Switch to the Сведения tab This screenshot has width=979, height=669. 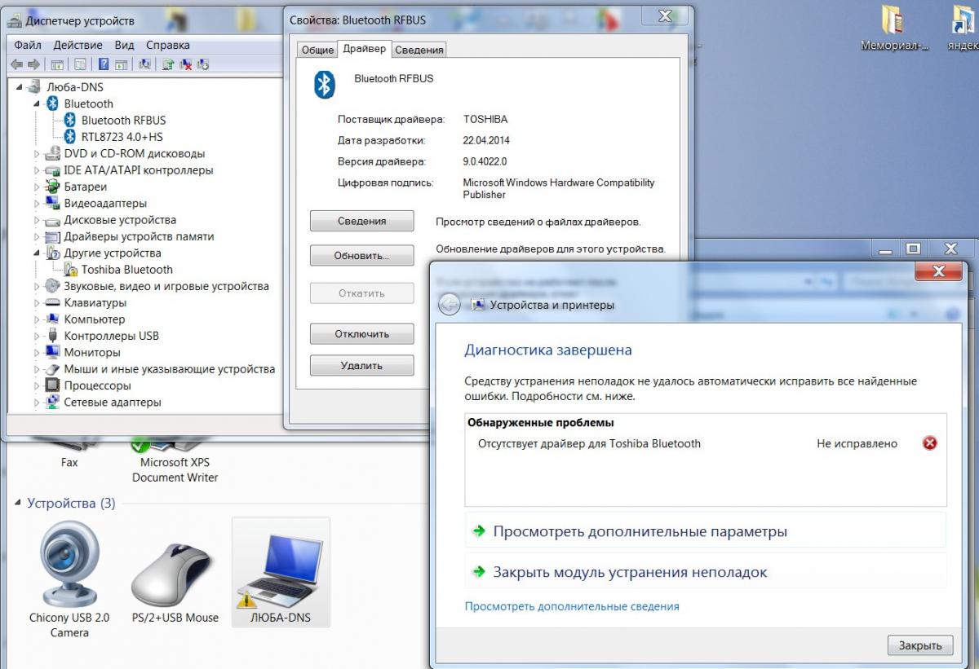(x=419, y=50)
